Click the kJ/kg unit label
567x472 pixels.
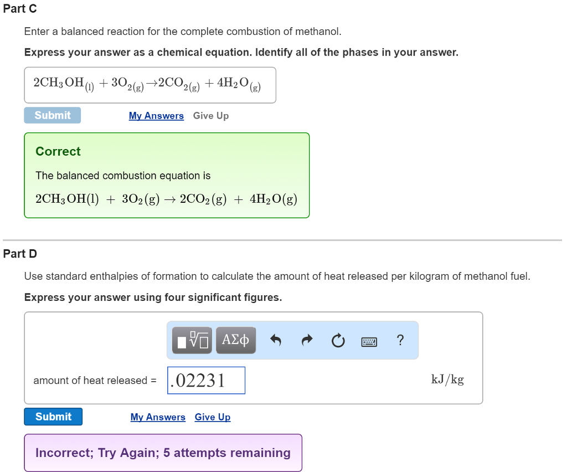click(447, 379)
